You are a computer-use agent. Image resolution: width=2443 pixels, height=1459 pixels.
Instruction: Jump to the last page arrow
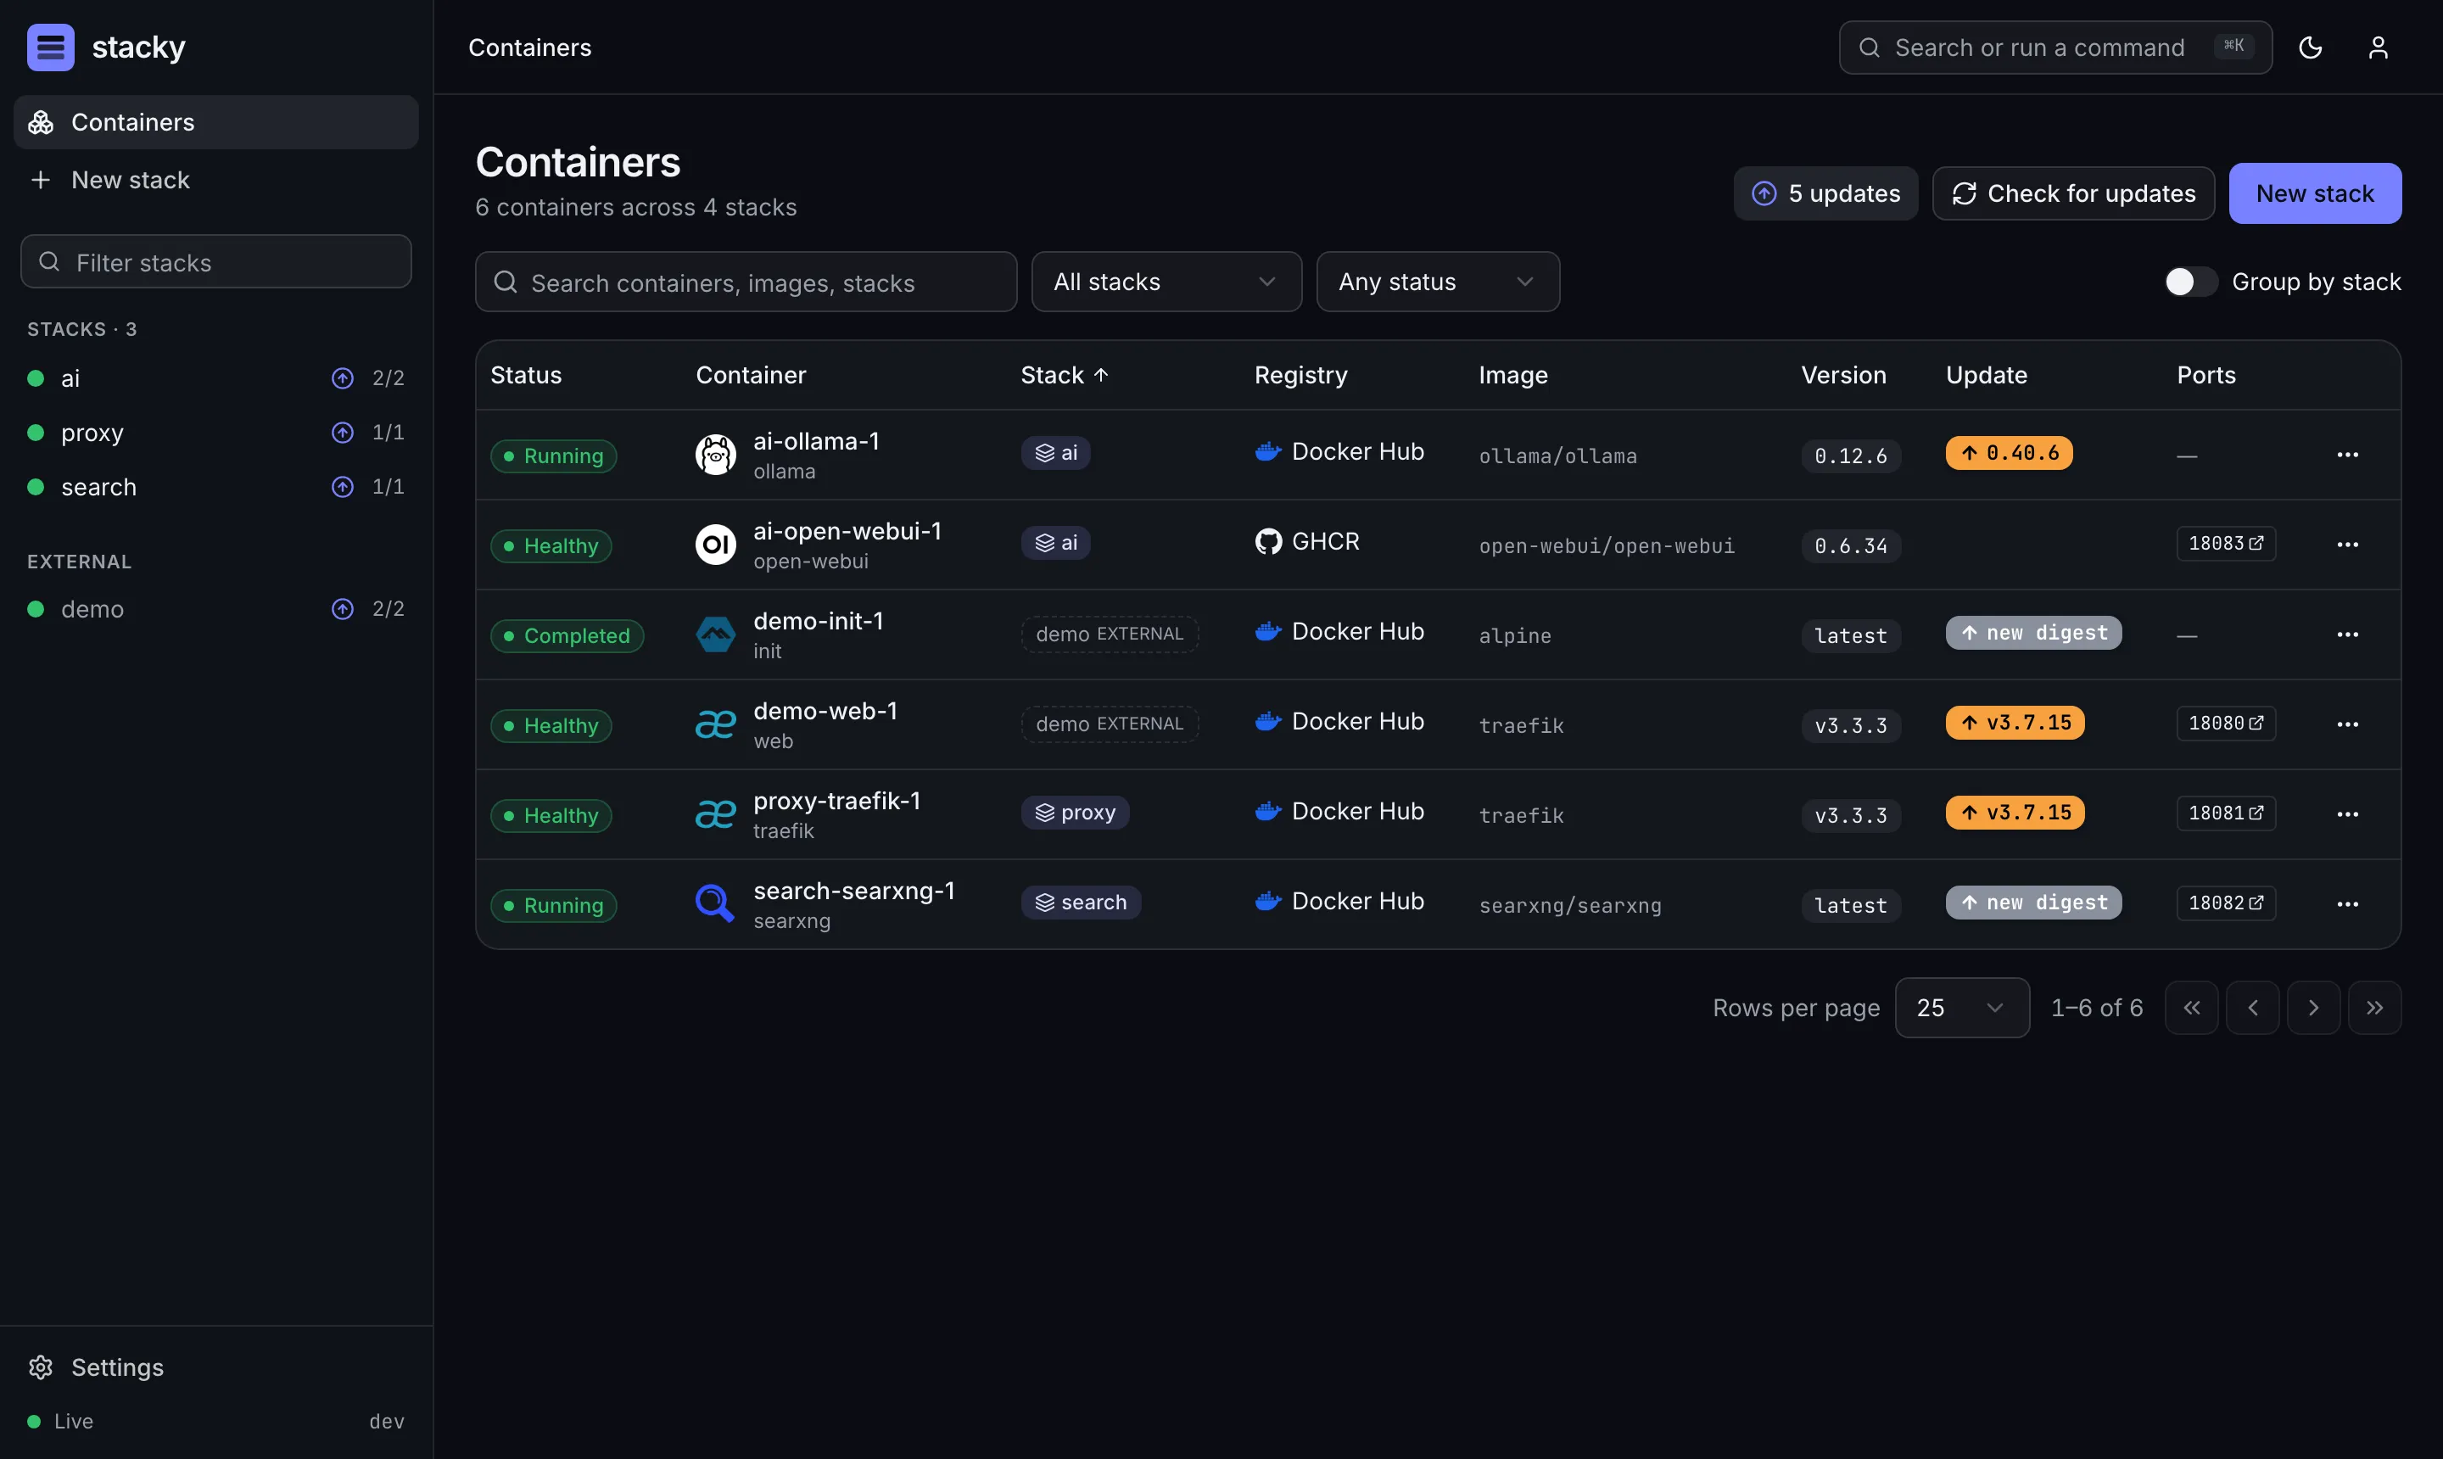tap(2374, 1008)
